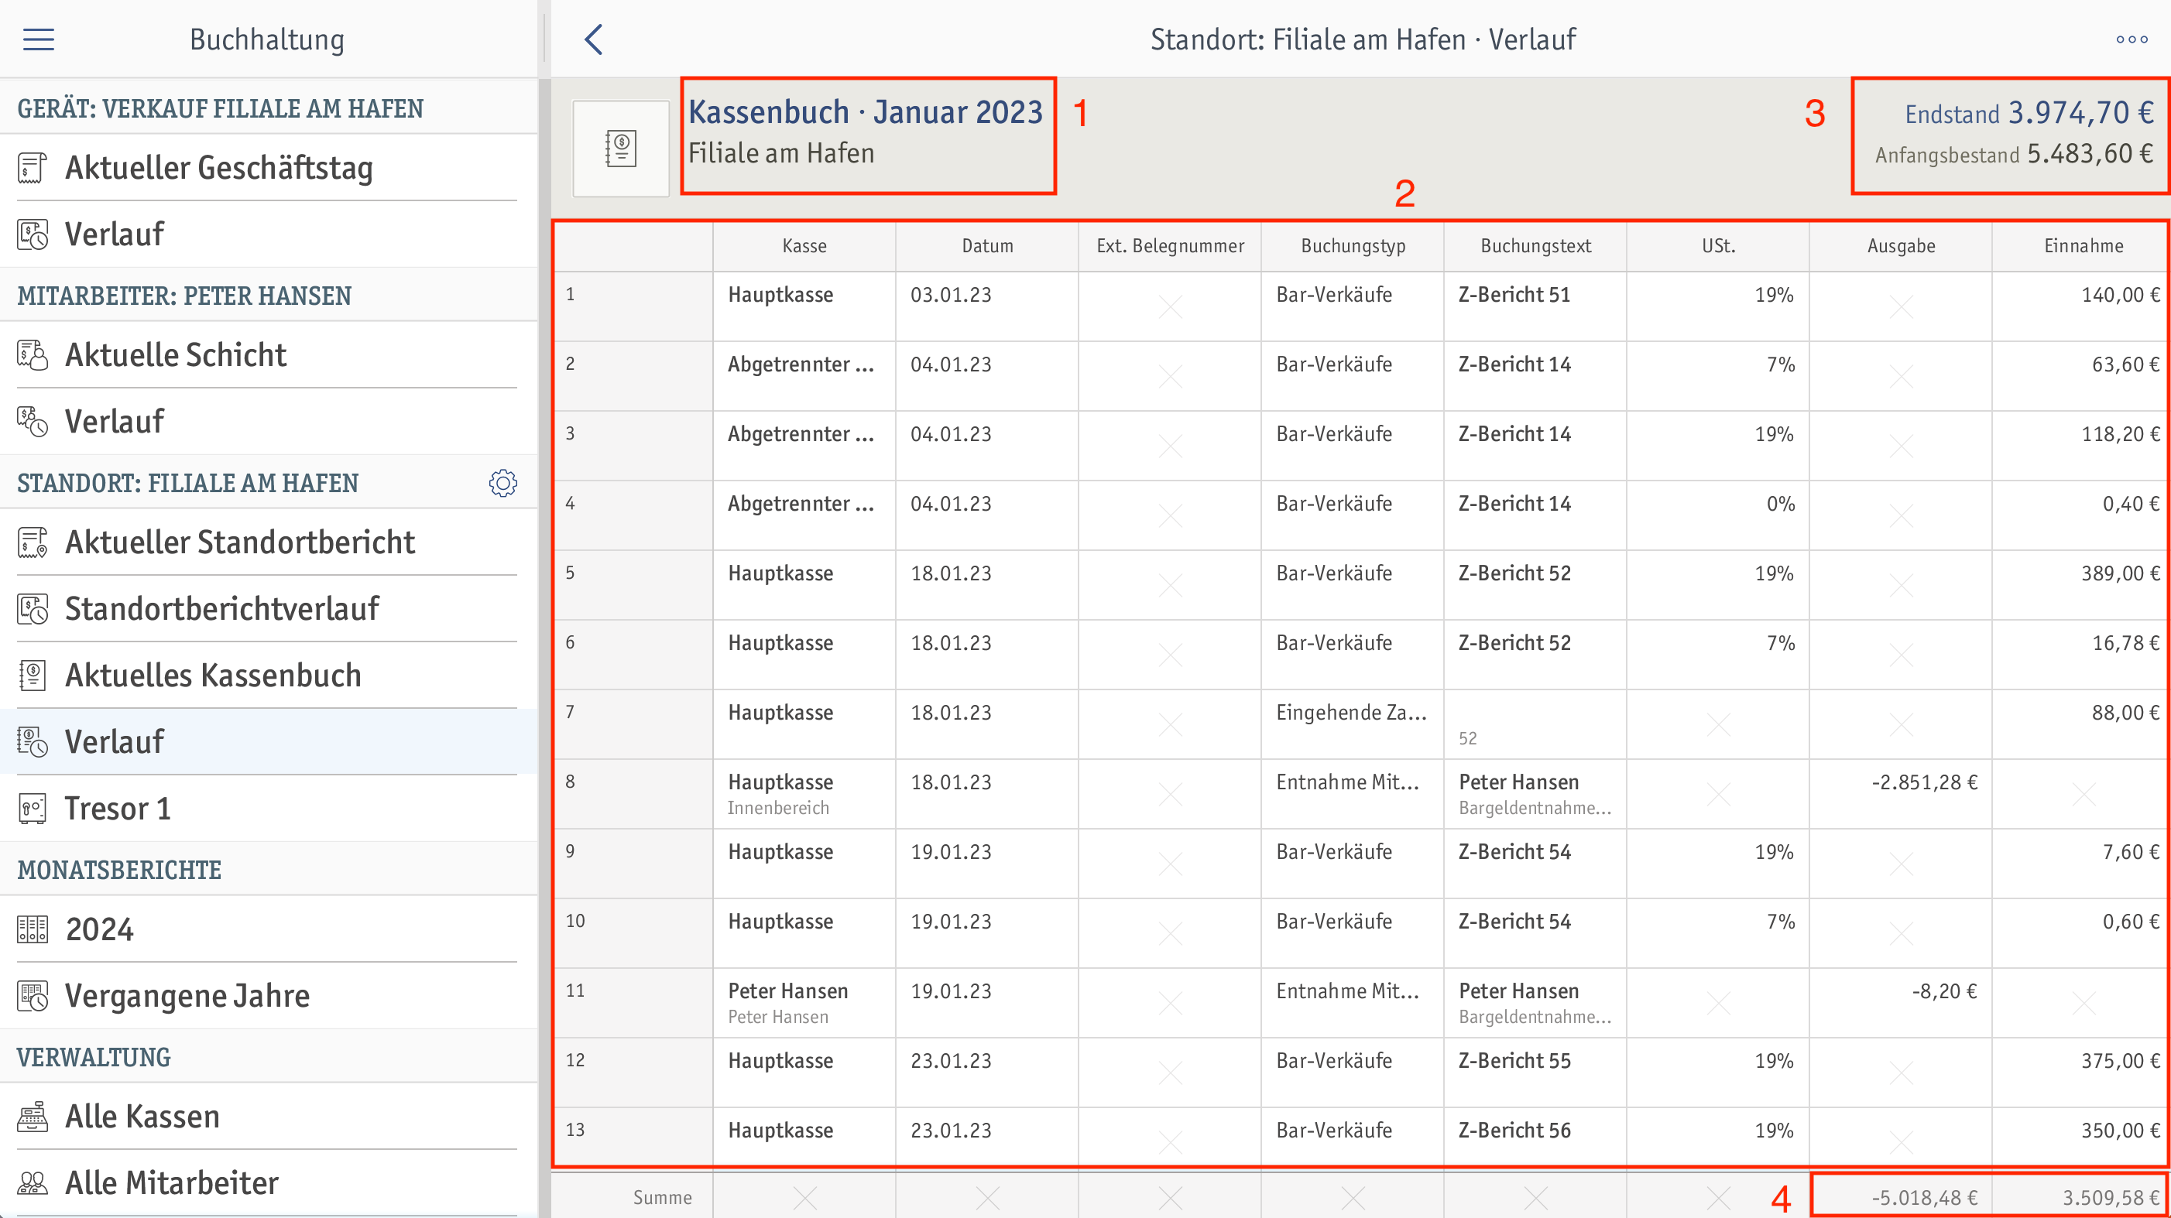Click the device Verlauf history icon
The width and height of the screenshot is (2171, 1218).
pyautogui.click(x=32, y=234)
